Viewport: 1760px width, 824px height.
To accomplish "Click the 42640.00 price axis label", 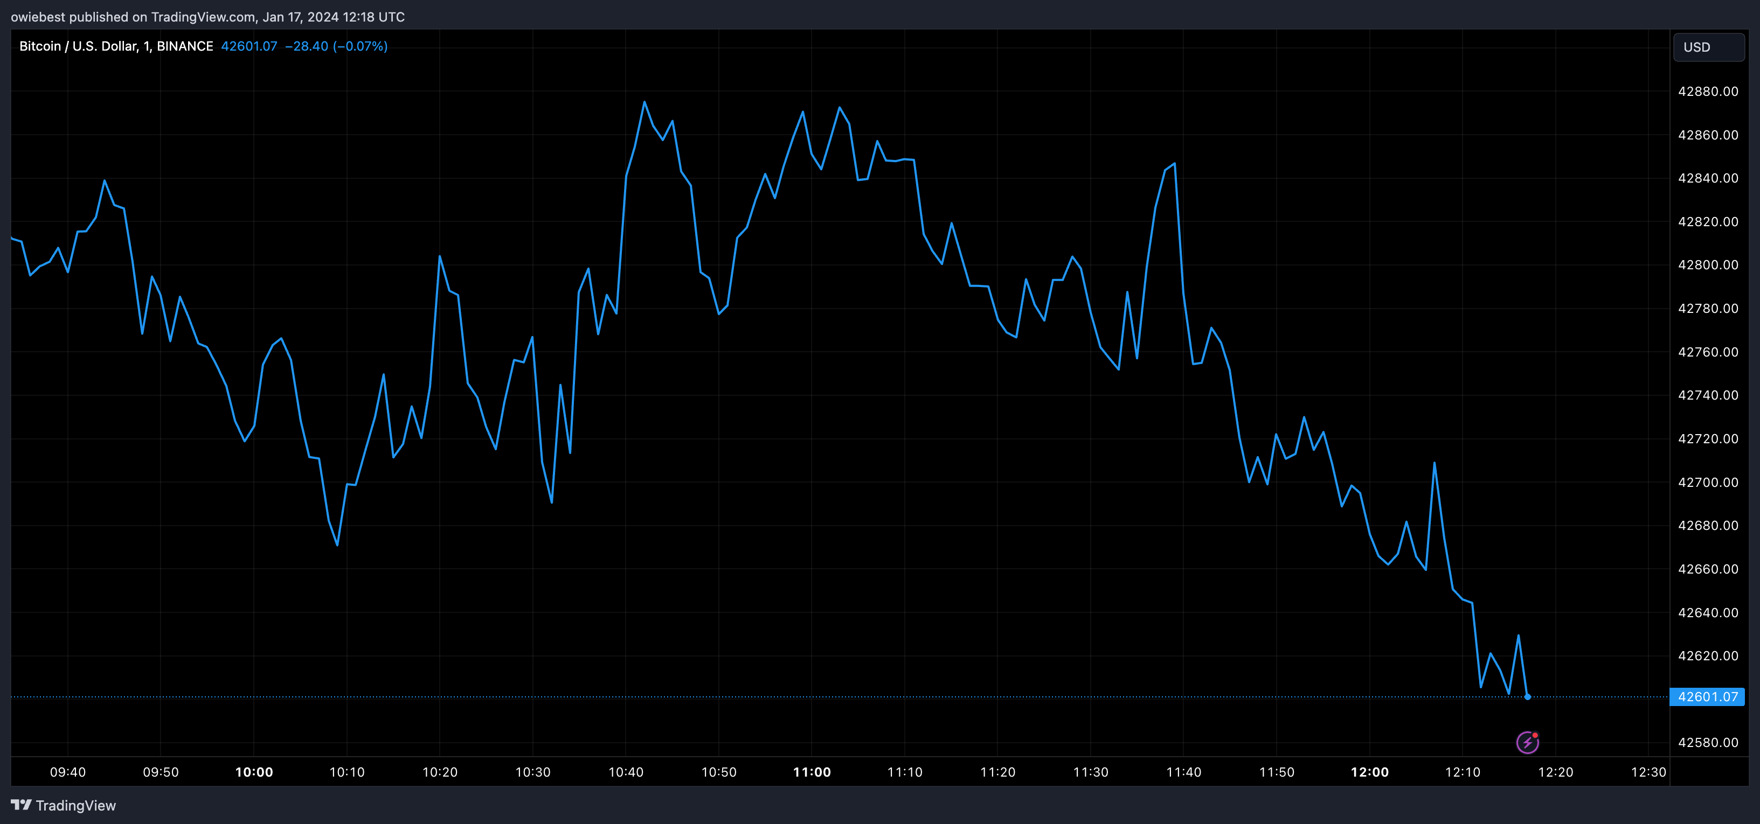I will [x=1708, y=612].
